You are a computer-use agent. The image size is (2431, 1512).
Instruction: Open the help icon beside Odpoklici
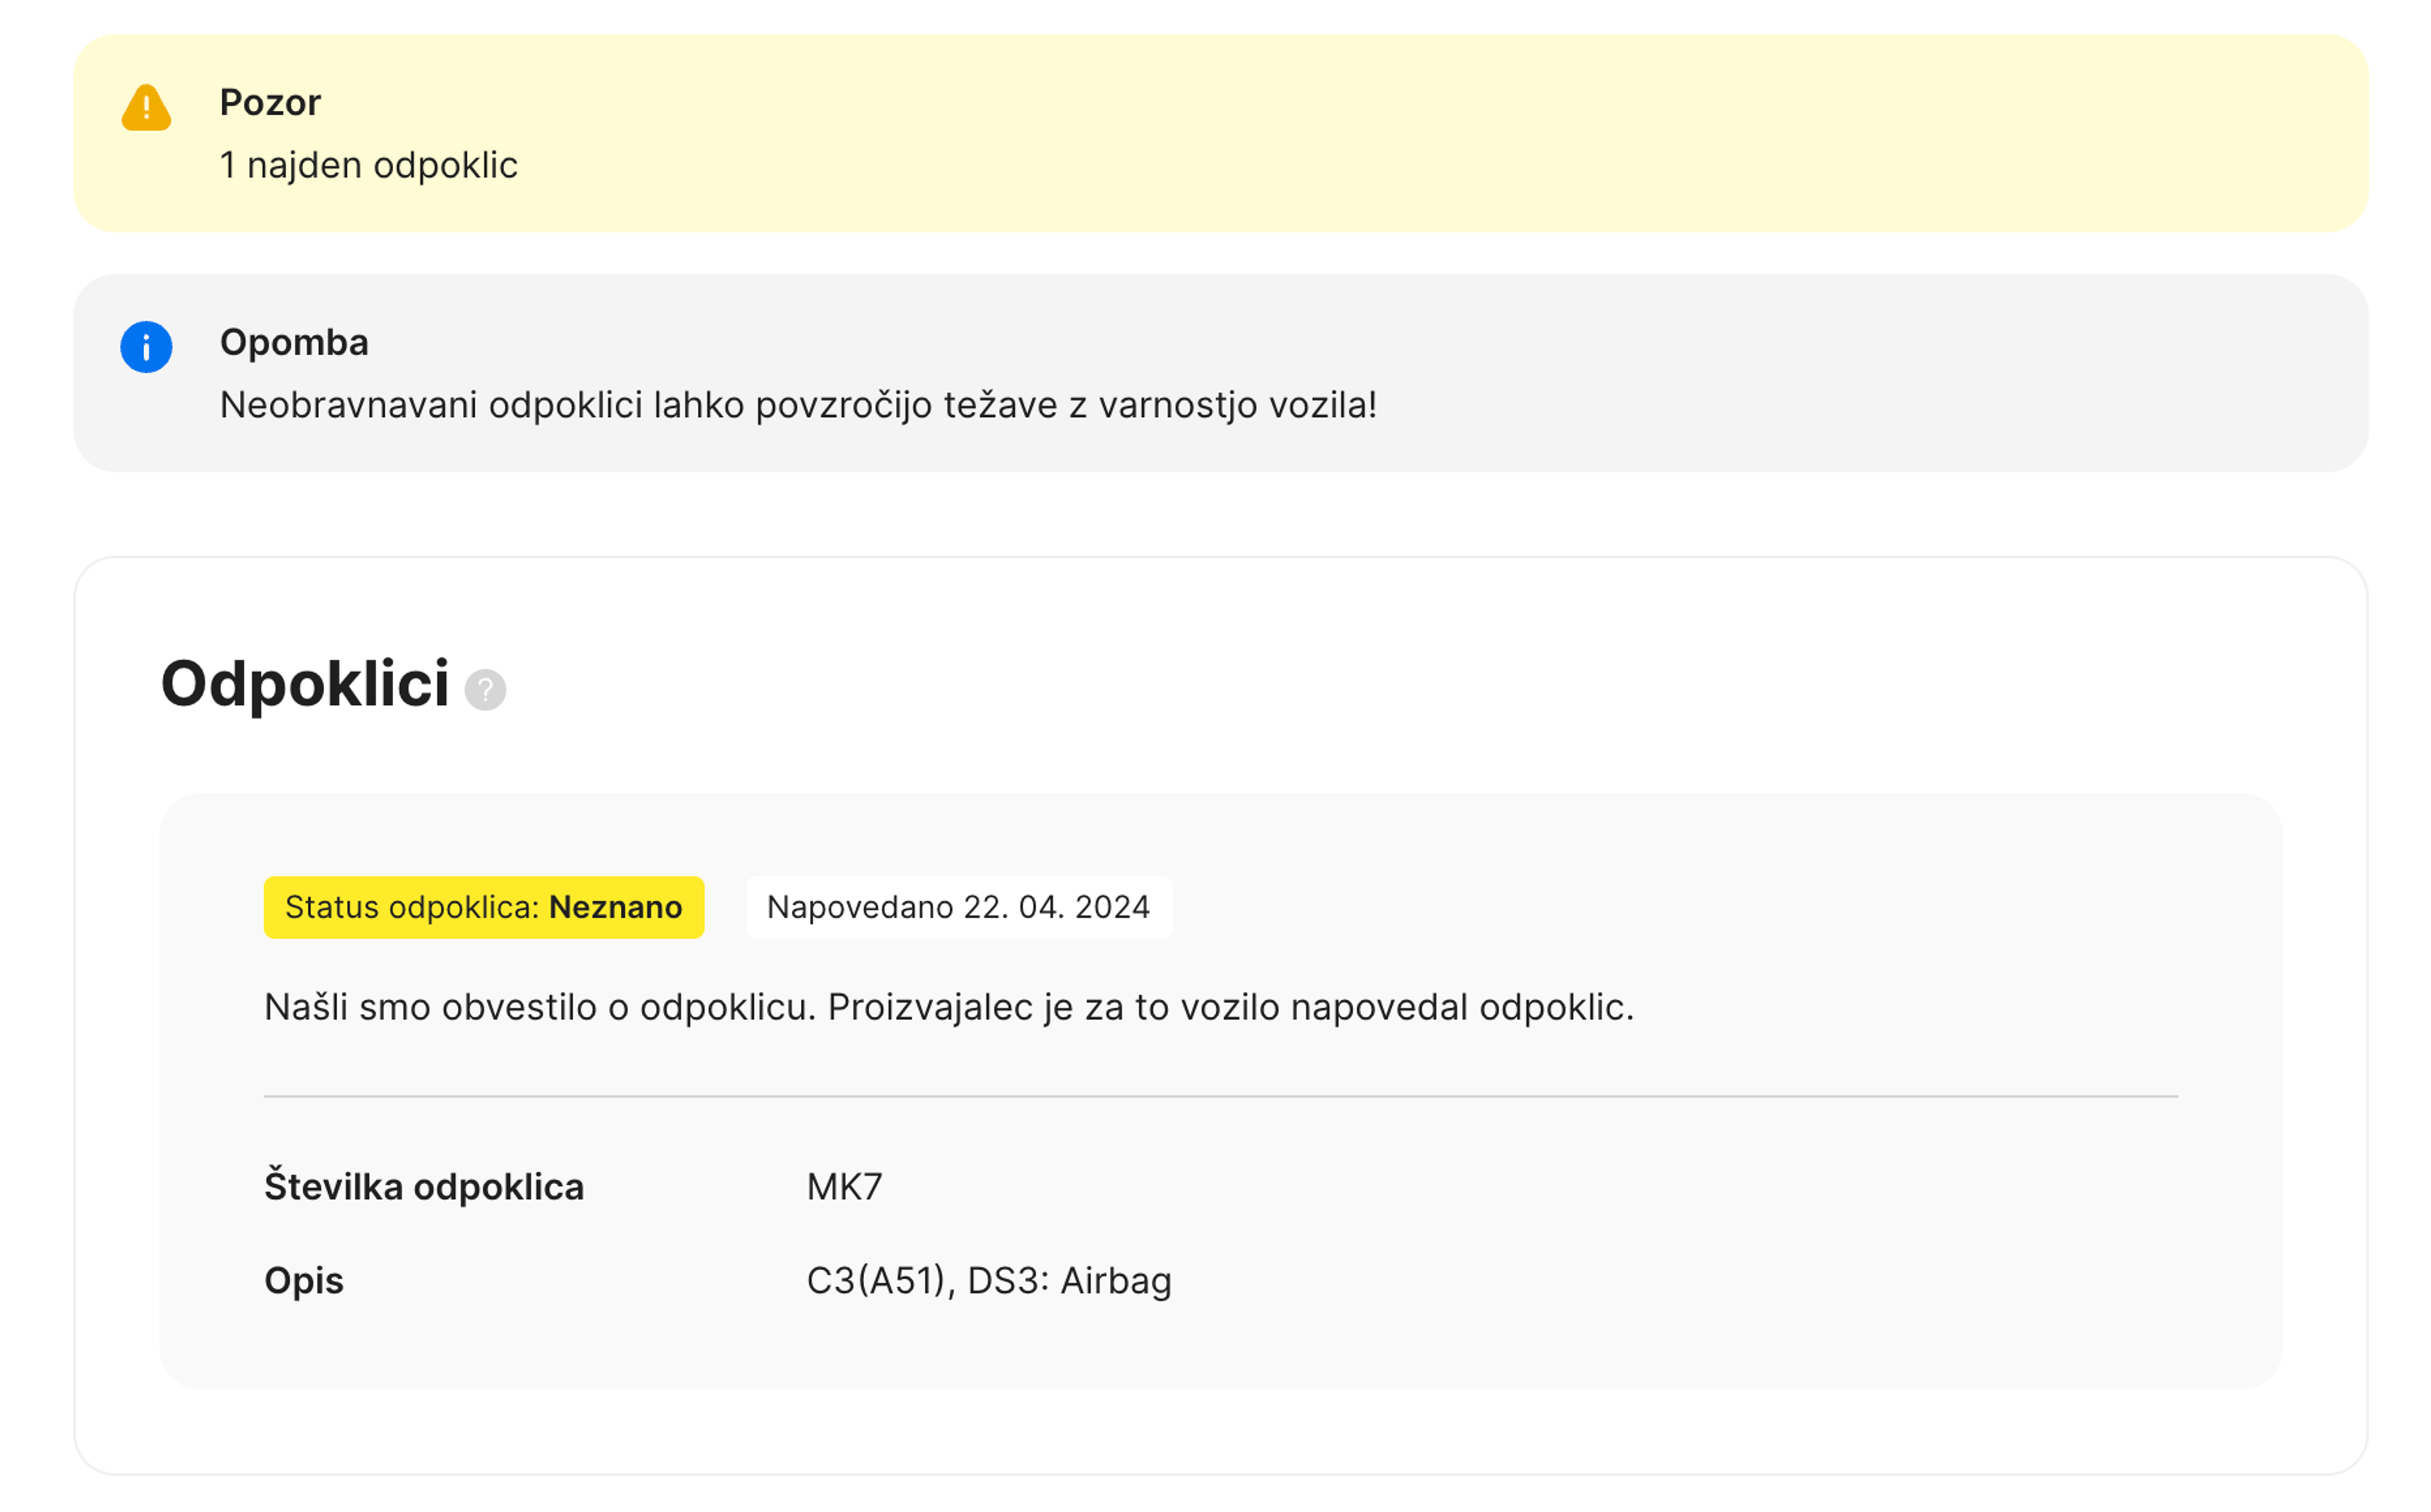pyautogui.click(x=485, y=690)
